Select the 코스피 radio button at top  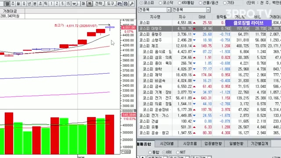coord(141,3)
